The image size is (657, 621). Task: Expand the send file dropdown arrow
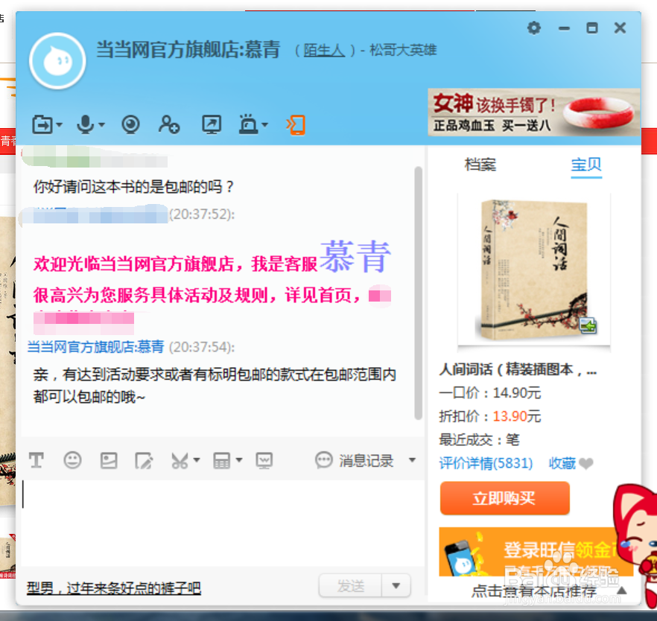(59, 125)
